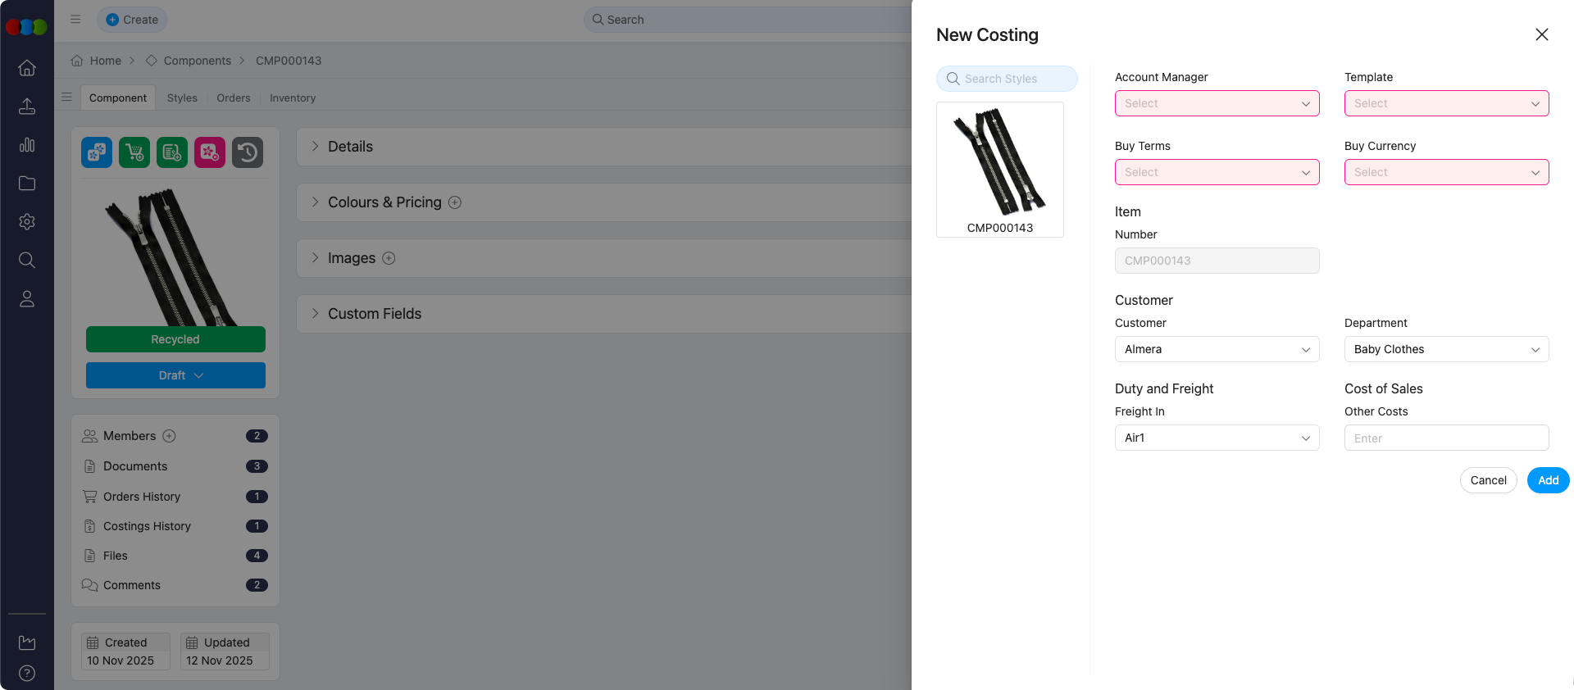1574x690 pixels.
Task: Click the green costing sheet icon
Action: click(x=172, y=152)
